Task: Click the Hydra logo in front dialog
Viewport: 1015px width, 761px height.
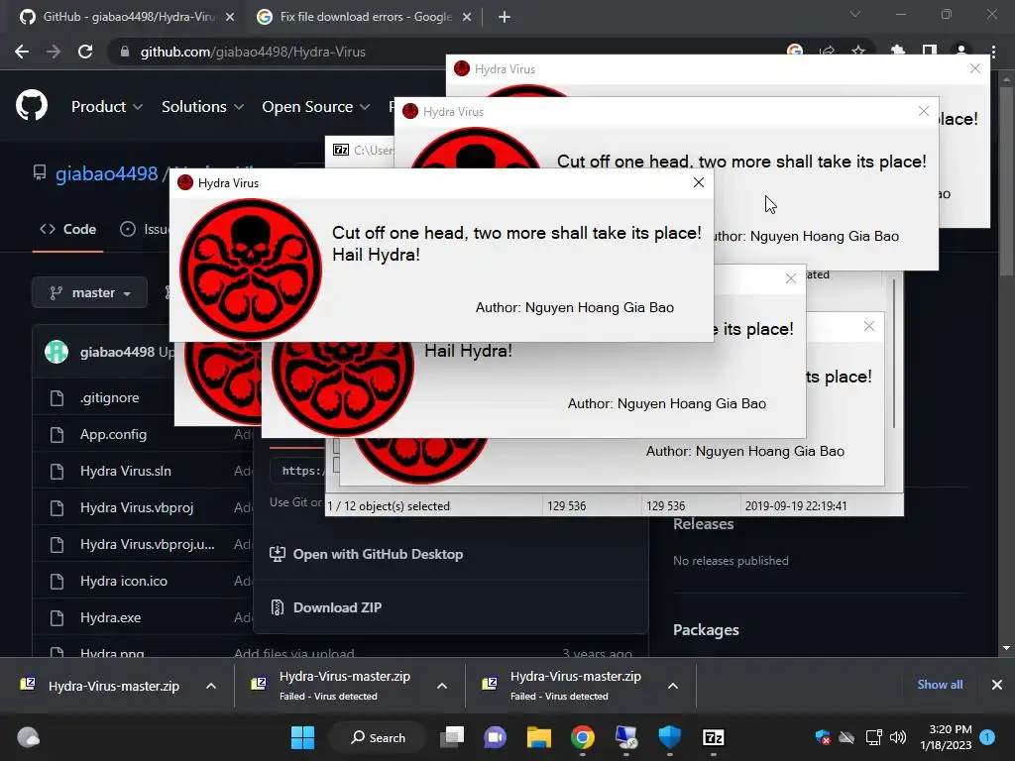Action: point(251,270)
